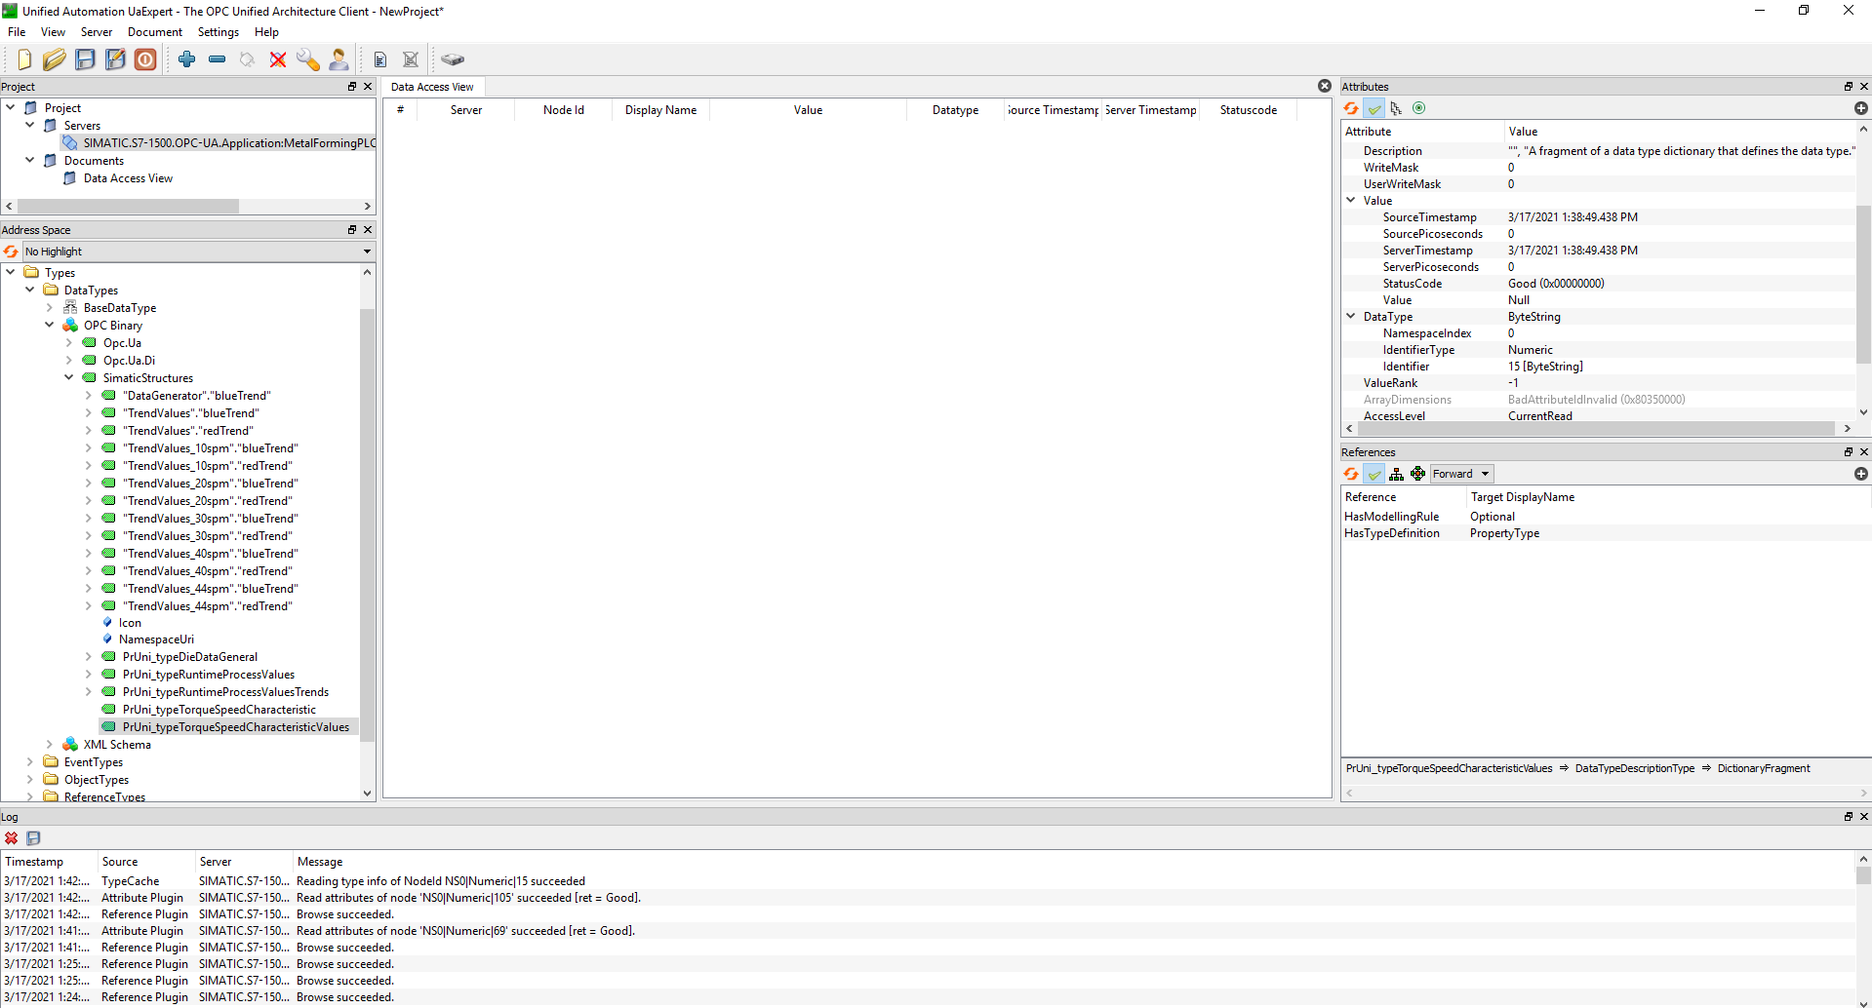Click the Statuscode column header
Screen dimensions: 1872x1008
coord(1248,110)
